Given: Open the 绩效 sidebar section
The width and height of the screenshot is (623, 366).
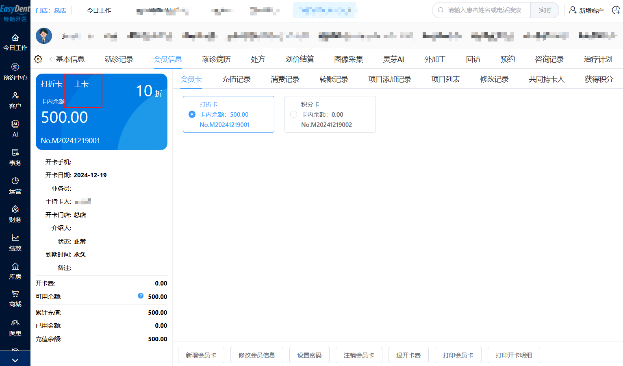Looking at the screenshot, I should click(15, 243).
